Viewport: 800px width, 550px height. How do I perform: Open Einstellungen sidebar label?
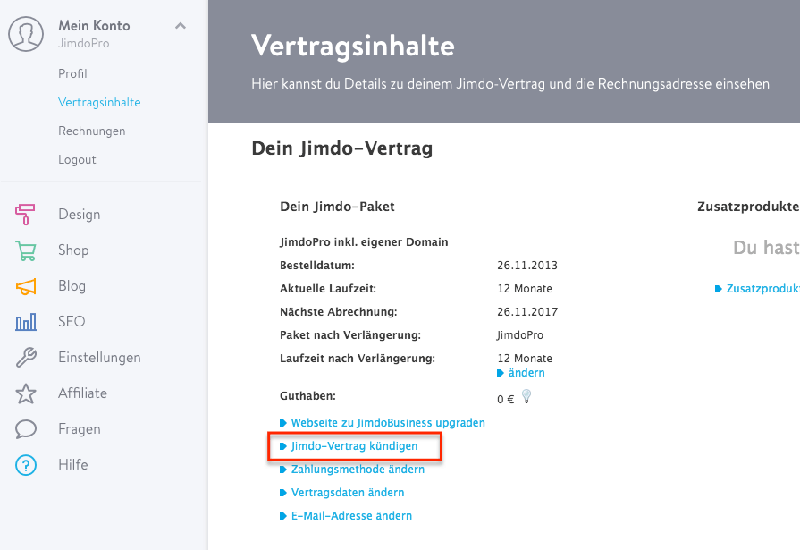click(x=99, y=358)
